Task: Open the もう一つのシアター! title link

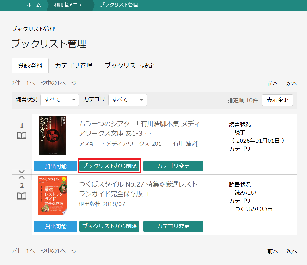Action: point(139,128)
